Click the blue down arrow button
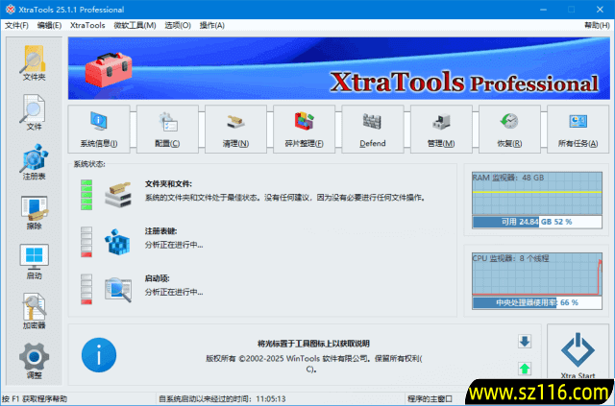Viewport: 615px width, 406px height. [525, 342]
